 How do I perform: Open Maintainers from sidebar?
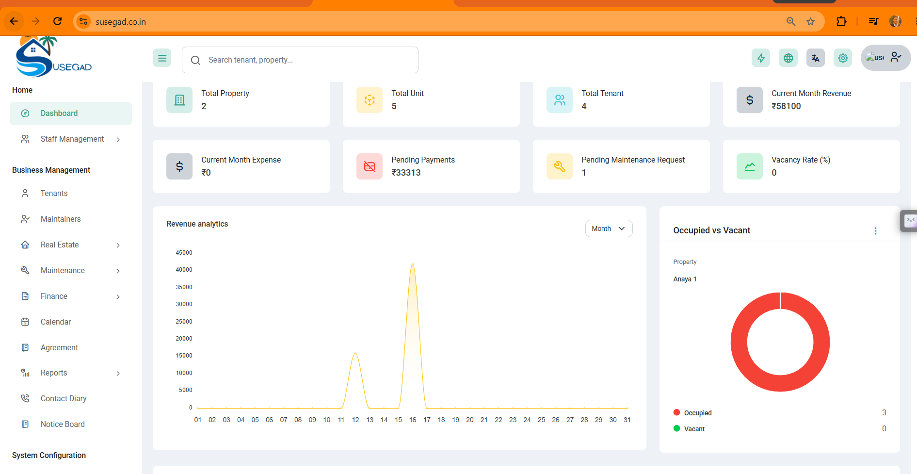tap(61, 219)
